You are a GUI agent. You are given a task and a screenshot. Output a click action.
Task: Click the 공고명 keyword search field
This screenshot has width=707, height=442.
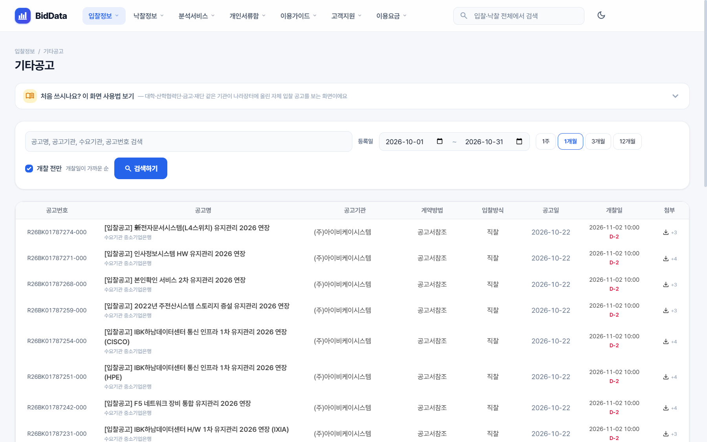tap(189, 141)
